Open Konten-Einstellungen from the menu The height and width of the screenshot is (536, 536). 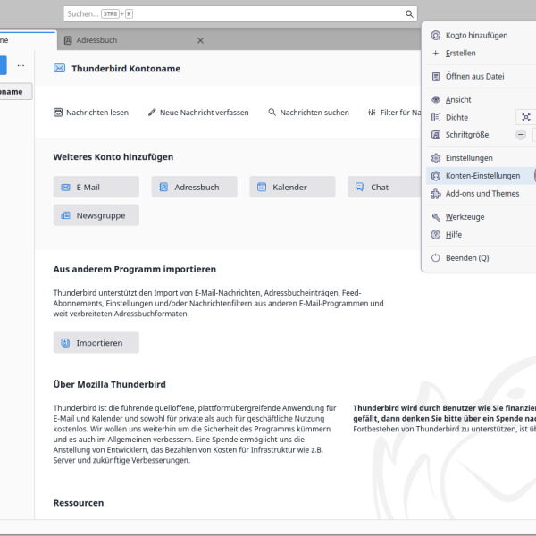click(x=481, y=176)
